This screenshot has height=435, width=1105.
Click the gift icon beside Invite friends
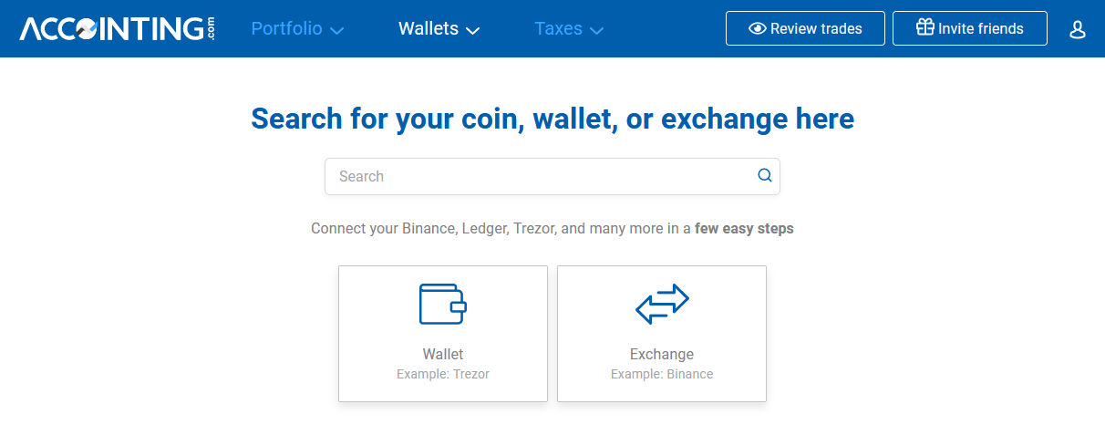pyautogui.click(x=924, y=27)
